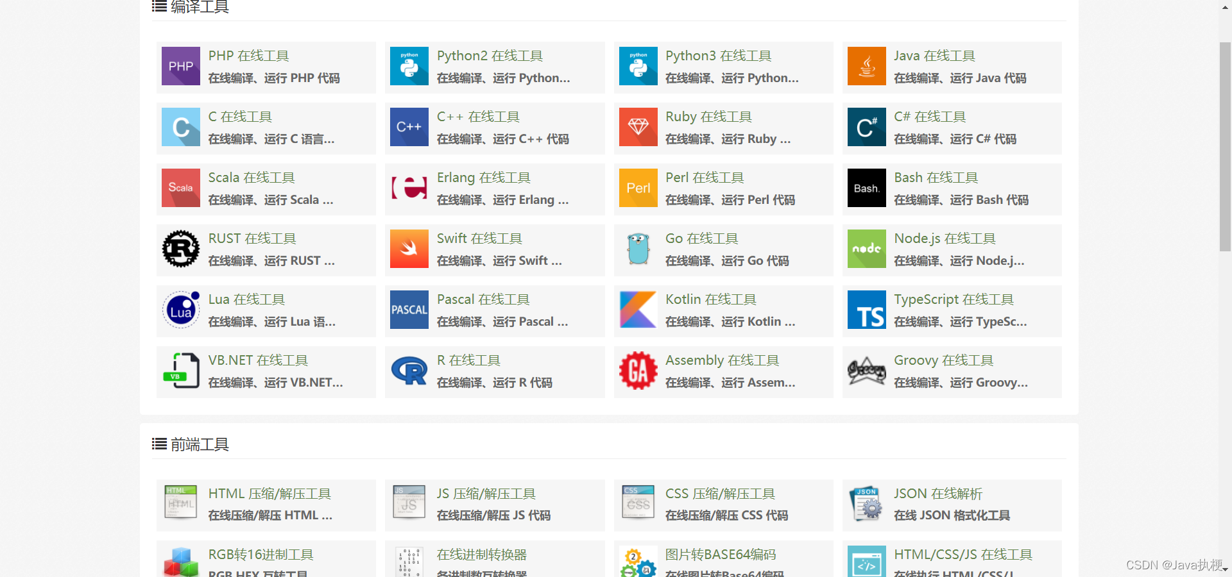The width and height of the screenshot is (1232, 577).
Task: Open the image to BASE64 gears icon
Action: coord(638,562)
